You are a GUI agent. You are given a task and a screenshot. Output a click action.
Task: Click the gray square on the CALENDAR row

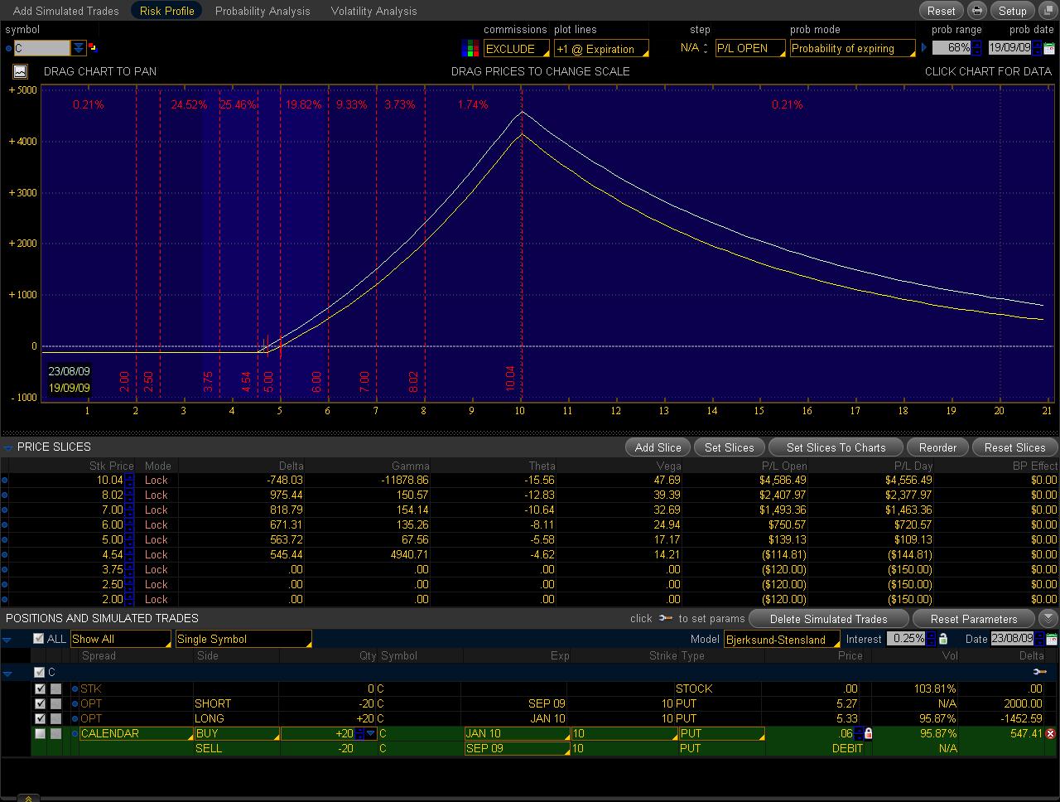pos(55,733)
